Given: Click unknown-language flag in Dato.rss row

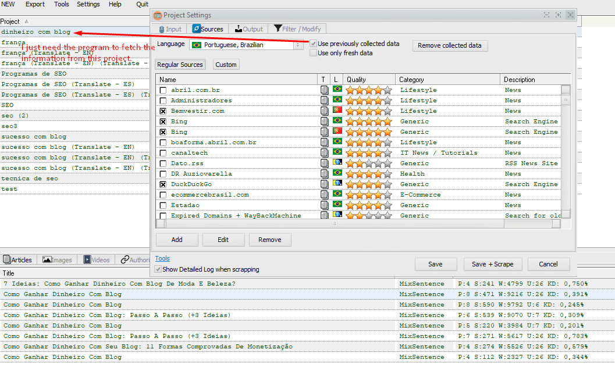Looking at the screenshot, I should 337,163.
